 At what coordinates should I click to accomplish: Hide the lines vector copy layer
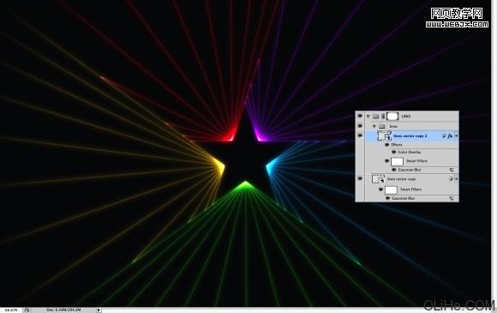point(360,179)
